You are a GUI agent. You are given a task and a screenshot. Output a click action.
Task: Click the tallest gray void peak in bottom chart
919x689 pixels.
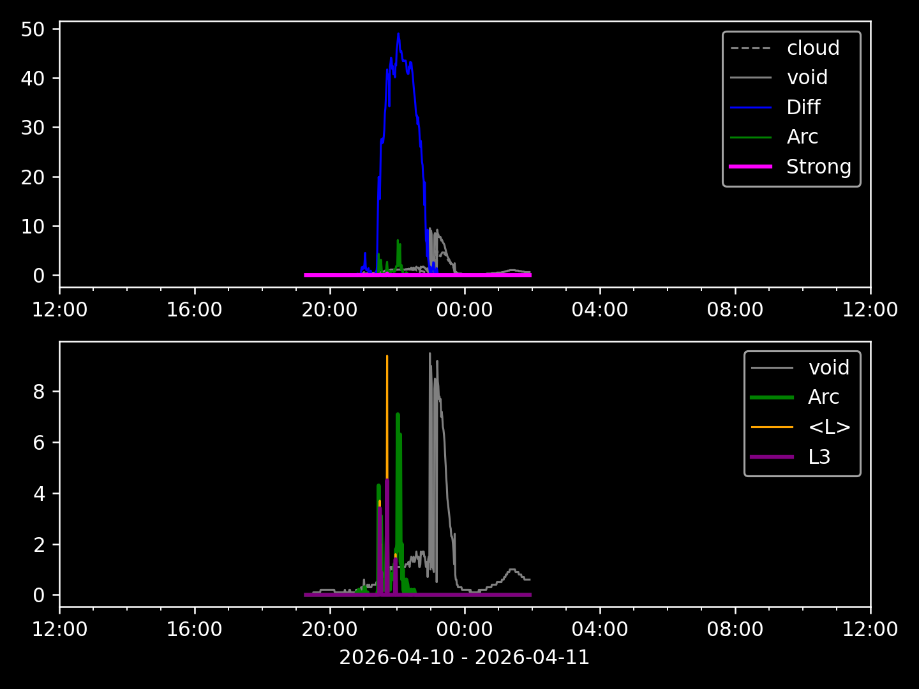click(430, 354)
